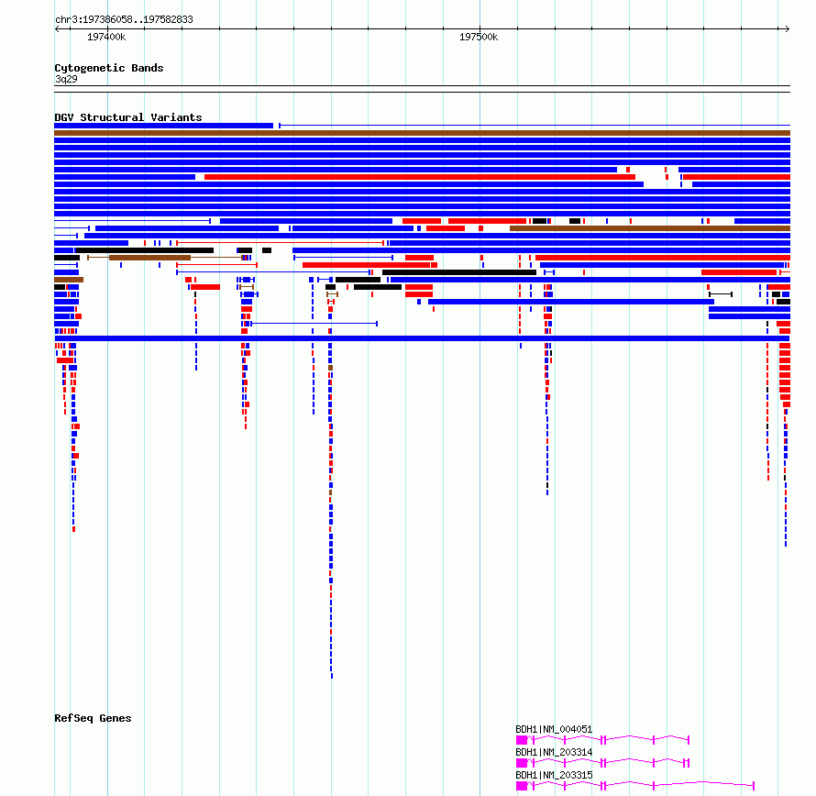This screenshot has height=796, width=816.
Task: Click the BDH1|NM_203314 gene label
Action: tap(554, 752)
